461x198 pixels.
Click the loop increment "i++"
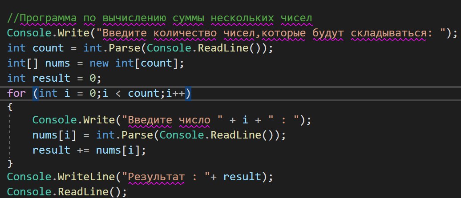click(x=175, y=93)
